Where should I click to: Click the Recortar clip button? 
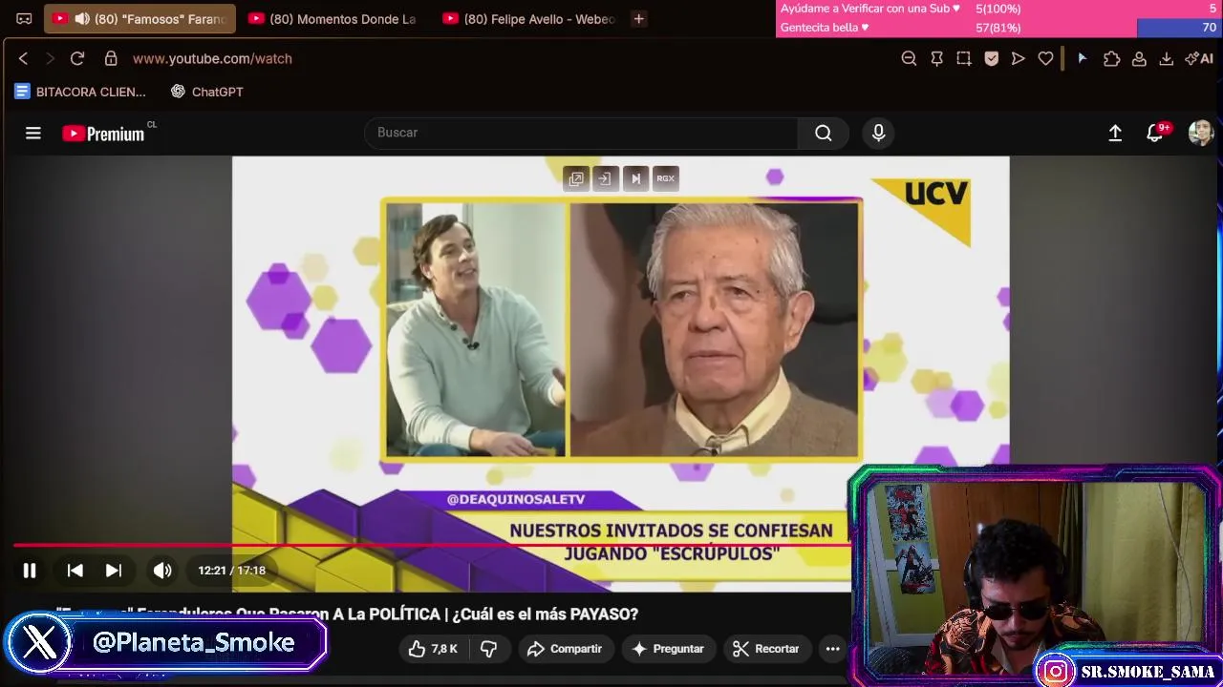click(765, 649)
